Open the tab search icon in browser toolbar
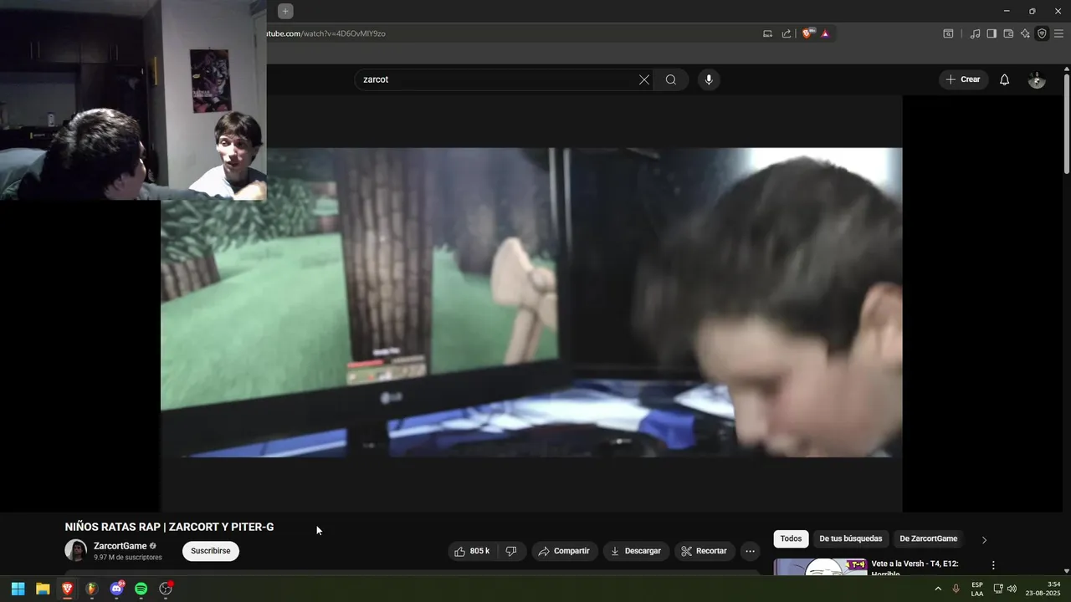1071x602 pixels. (948, 33)
